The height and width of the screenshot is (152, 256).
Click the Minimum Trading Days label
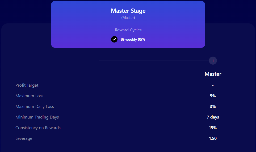37,117
